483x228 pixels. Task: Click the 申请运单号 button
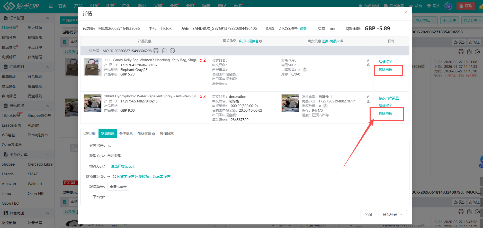click(118, 187)
